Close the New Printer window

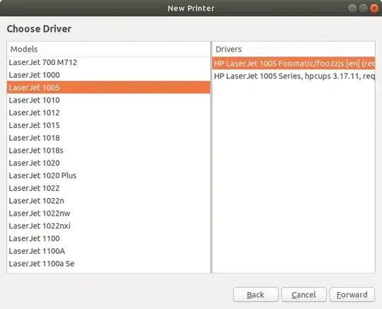coord(374,8)
